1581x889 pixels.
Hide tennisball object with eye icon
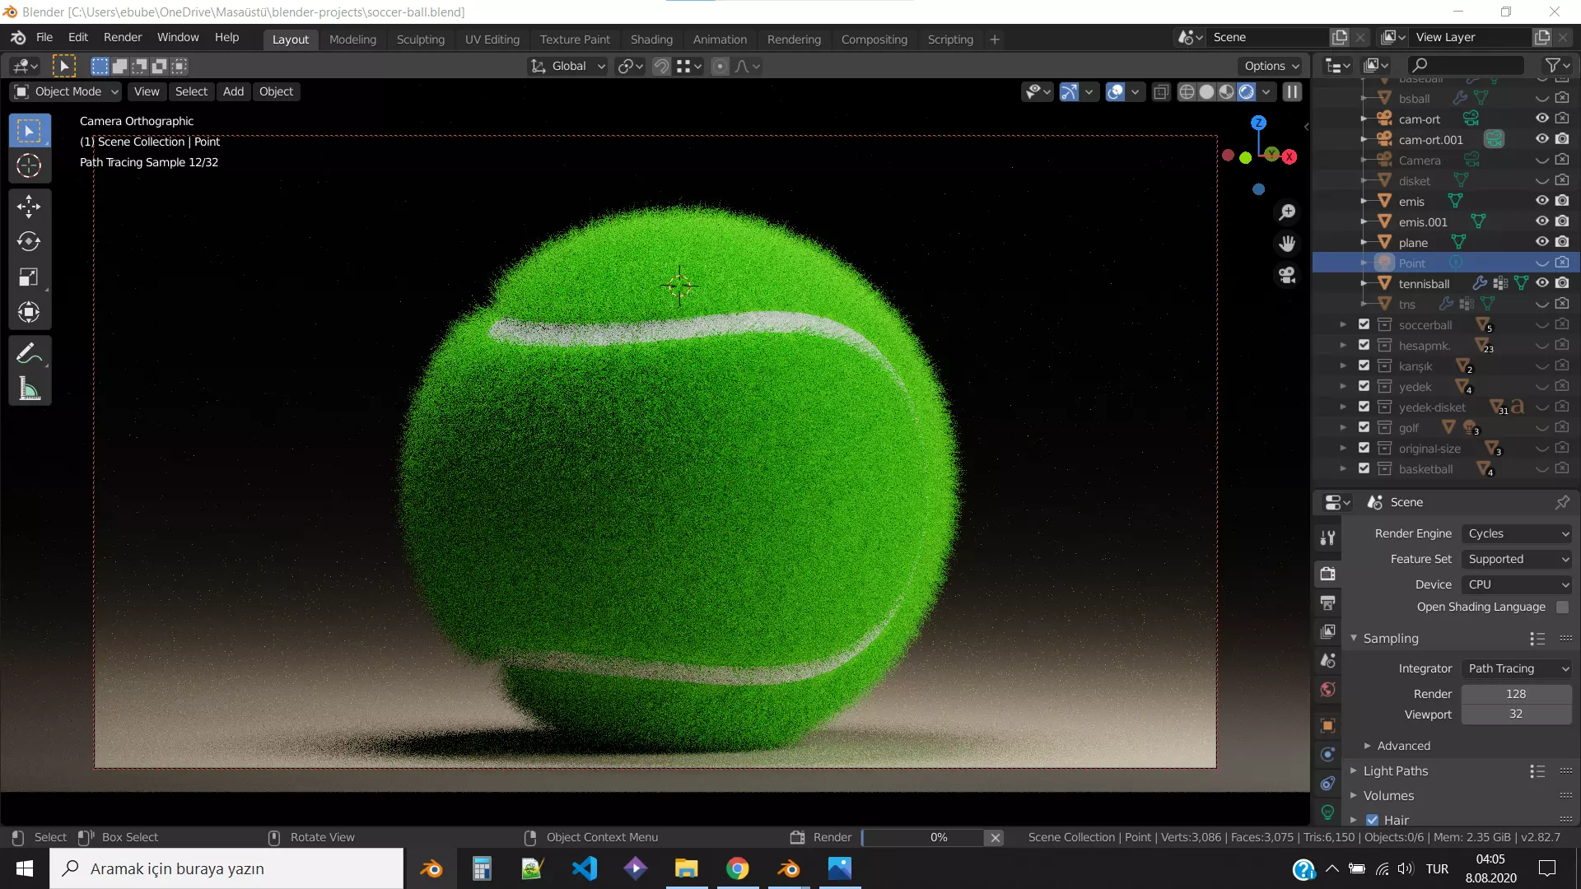coord(1542,283)
